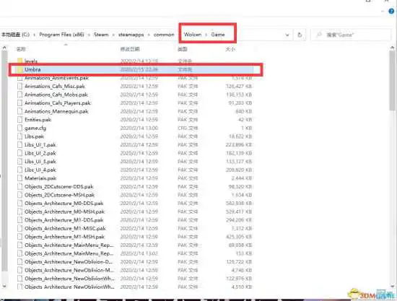Click the Entities.pak file icon
Viewport: 397px width, 301px height.
[x=20, y=120]
